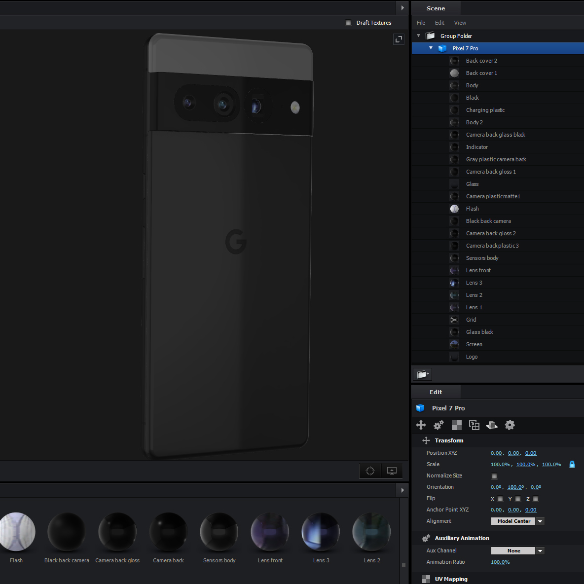Screen dimensions: 584x584
Task: Click the viewport panel collapse arrow
Action: [x=402, y=8]
